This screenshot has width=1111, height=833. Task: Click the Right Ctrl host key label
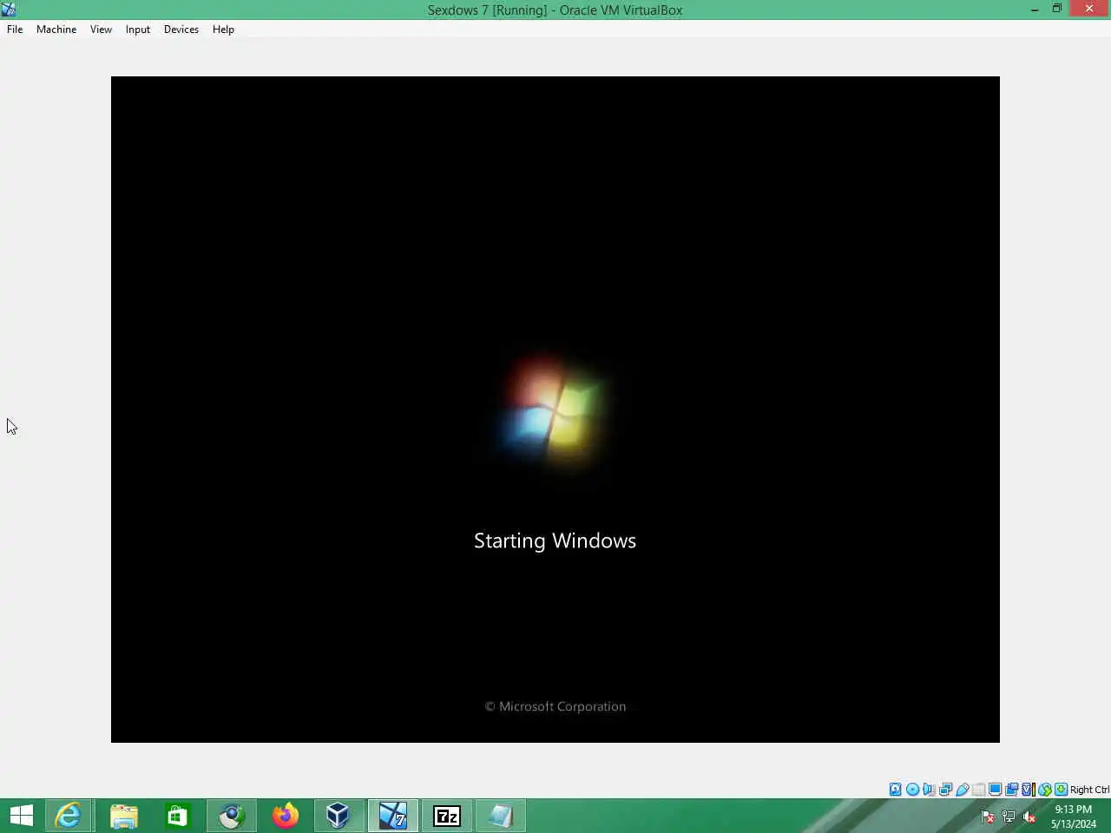1089,790
